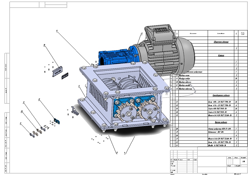The height and width of the screenshot is (175, 248).
Task: Click callout number 1 below the housing
Action: [125, 153]
